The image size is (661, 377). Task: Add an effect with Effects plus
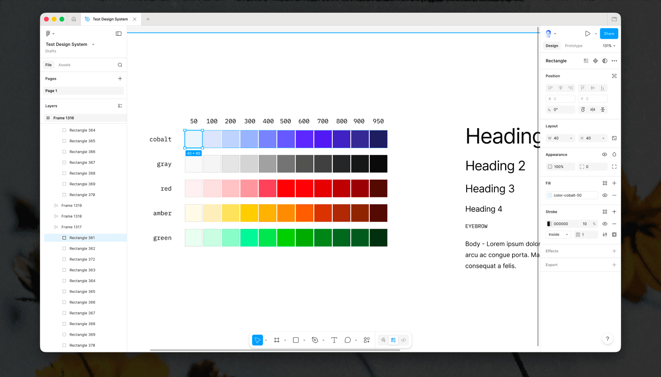[x=614, y=251]
